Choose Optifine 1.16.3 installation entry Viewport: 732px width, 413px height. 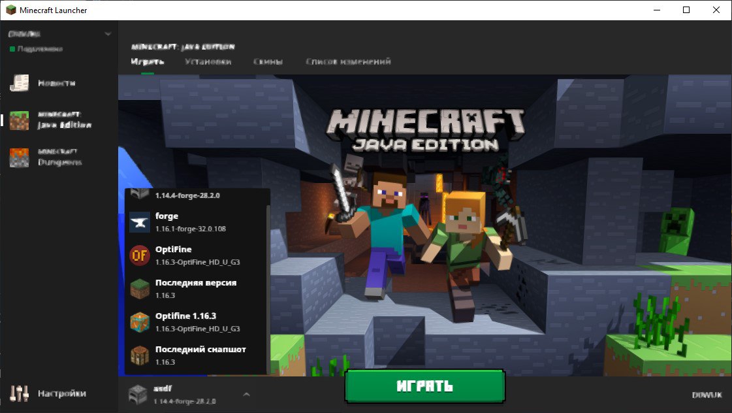[x=196, y=322]
